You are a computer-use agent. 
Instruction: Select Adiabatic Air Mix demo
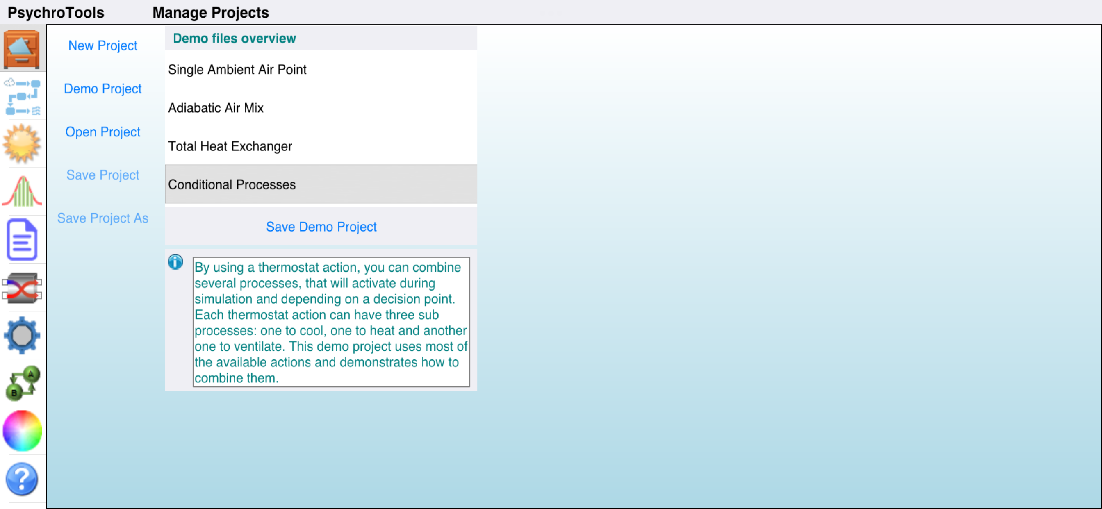tap(321, 108)
